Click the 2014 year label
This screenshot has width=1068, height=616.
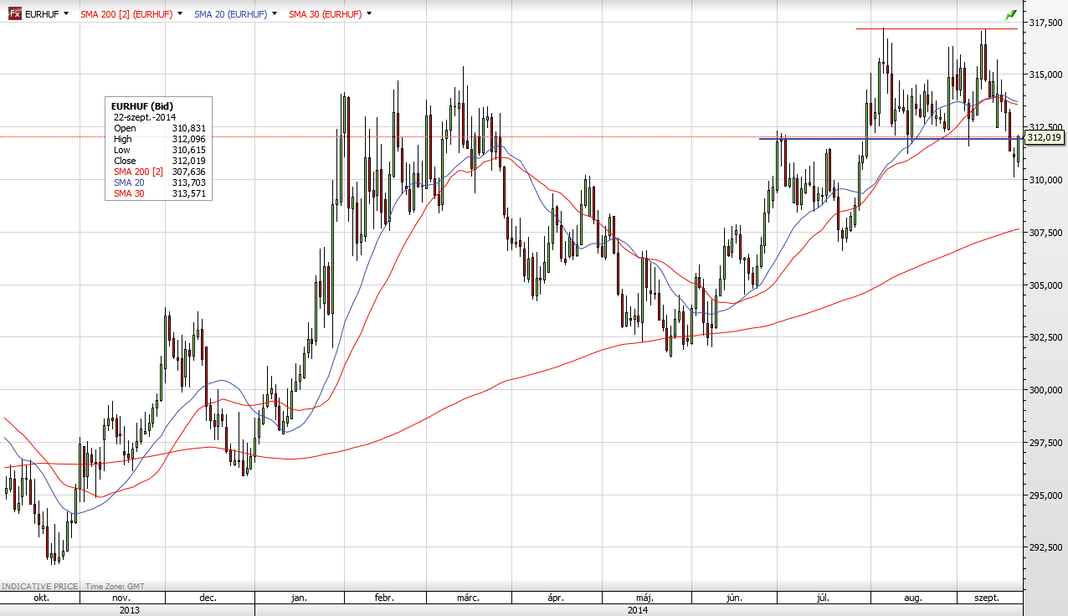(638, 610)
